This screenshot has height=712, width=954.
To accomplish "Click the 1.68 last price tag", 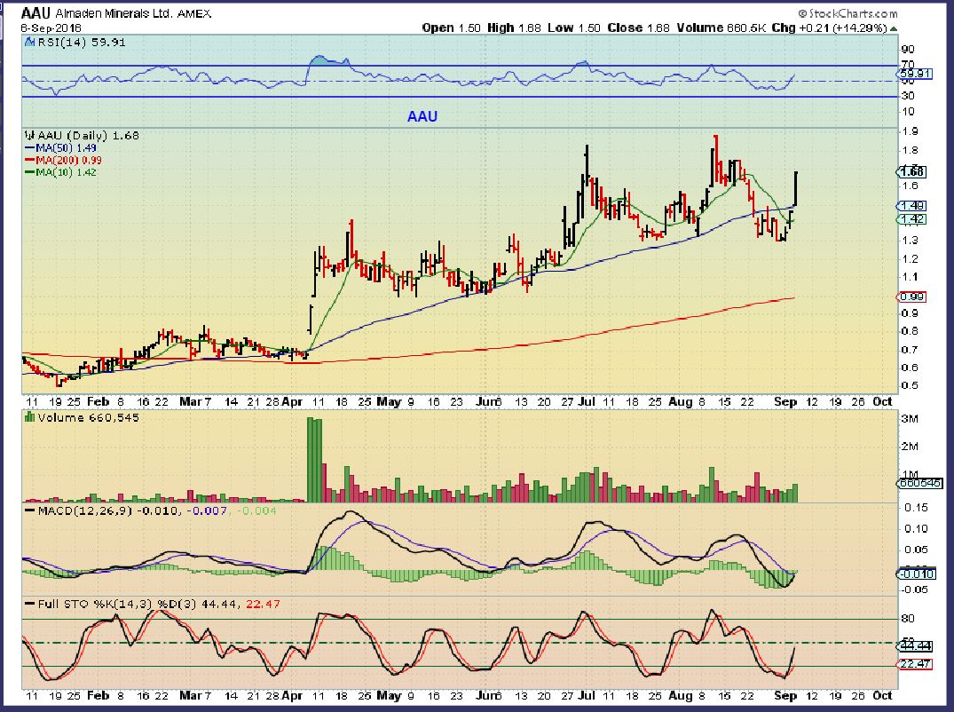I will 912,171.
